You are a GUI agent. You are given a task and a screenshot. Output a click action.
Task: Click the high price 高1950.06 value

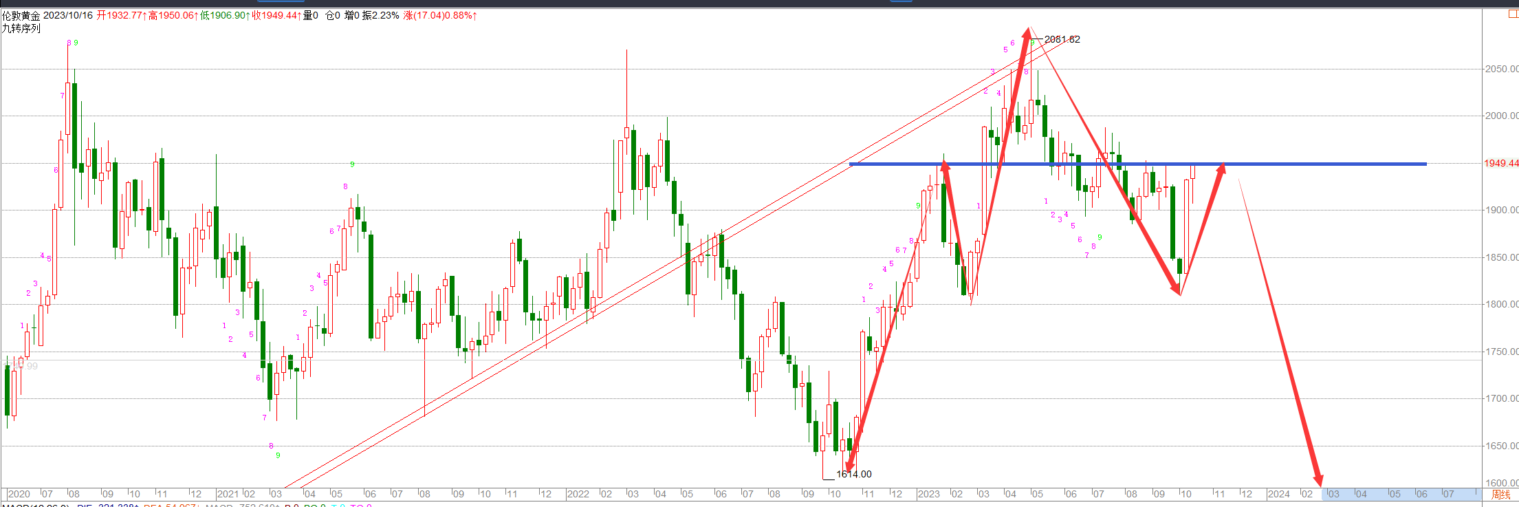click(173, 15)
